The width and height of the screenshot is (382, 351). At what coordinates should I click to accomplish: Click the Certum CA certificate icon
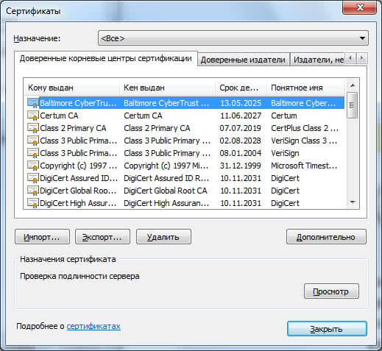pos(33,116)
